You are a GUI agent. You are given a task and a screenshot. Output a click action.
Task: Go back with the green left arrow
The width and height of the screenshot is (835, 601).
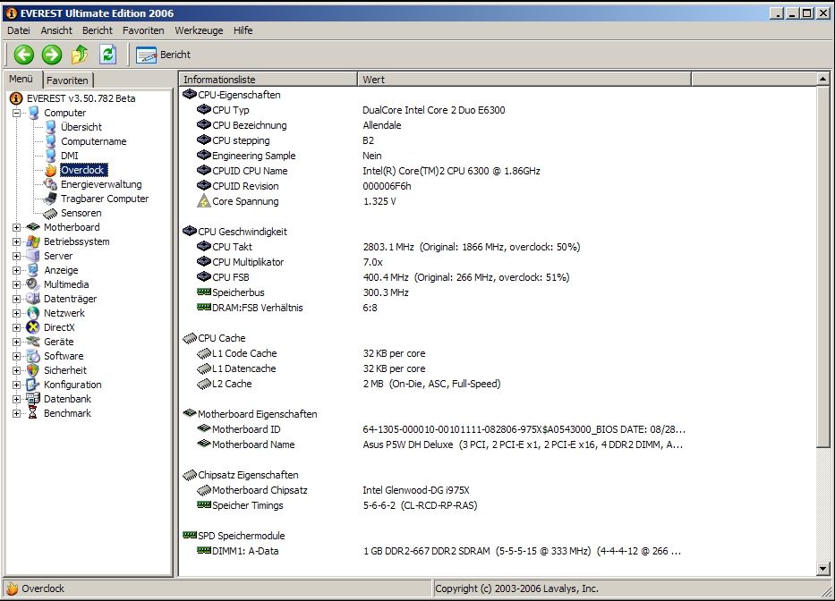[x=24, y=55]
